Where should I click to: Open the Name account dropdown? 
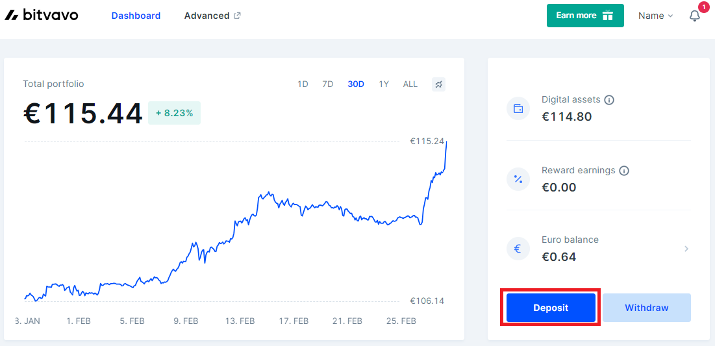click(656, 16)
